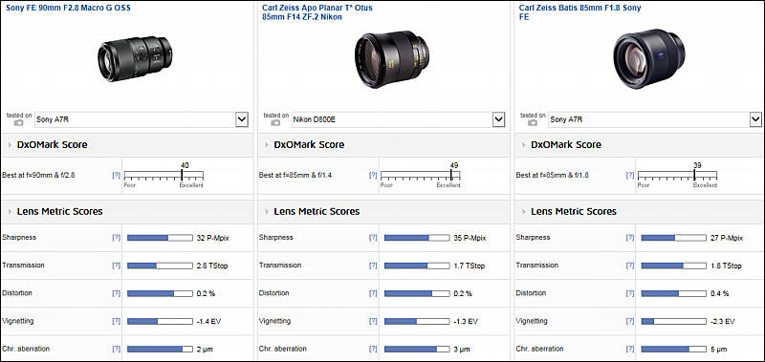Click Transmission [?] help for Sony FE 90mm

116,266
